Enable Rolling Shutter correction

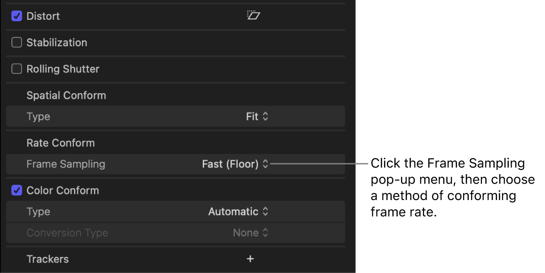click(16, 69)
